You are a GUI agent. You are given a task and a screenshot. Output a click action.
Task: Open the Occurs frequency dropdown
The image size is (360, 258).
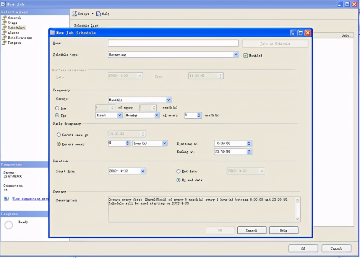click(169, 100)
